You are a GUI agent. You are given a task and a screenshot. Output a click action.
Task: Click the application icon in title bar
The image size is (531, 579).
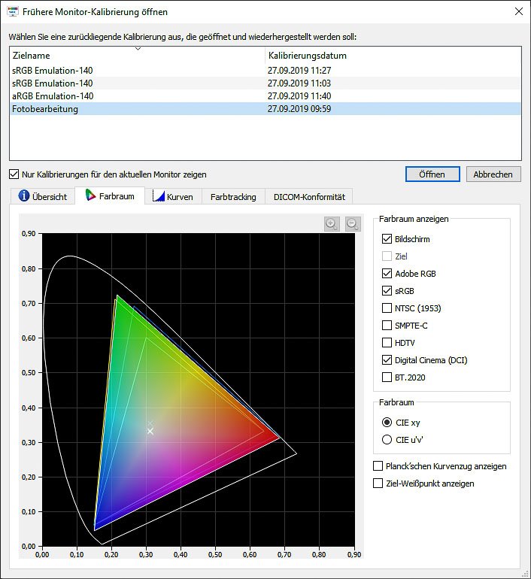click(13, 11)
